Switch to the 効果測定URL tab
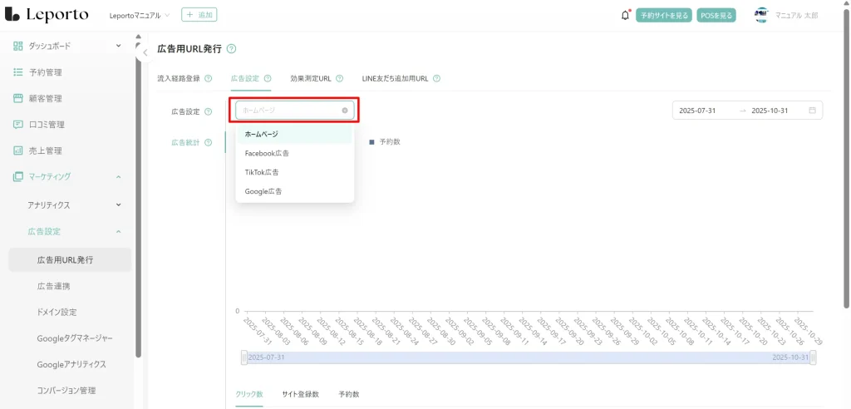Image resolution: width=851 pixels, height=409 pixels. (310, 78)
